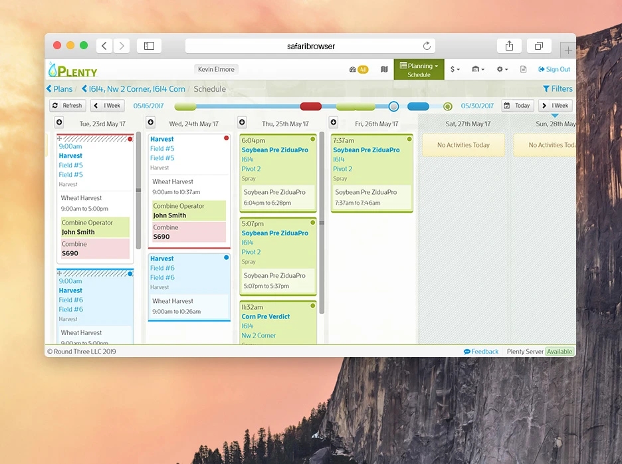
Task: Click the red segment on timeline bar
Action: (310, 106)
